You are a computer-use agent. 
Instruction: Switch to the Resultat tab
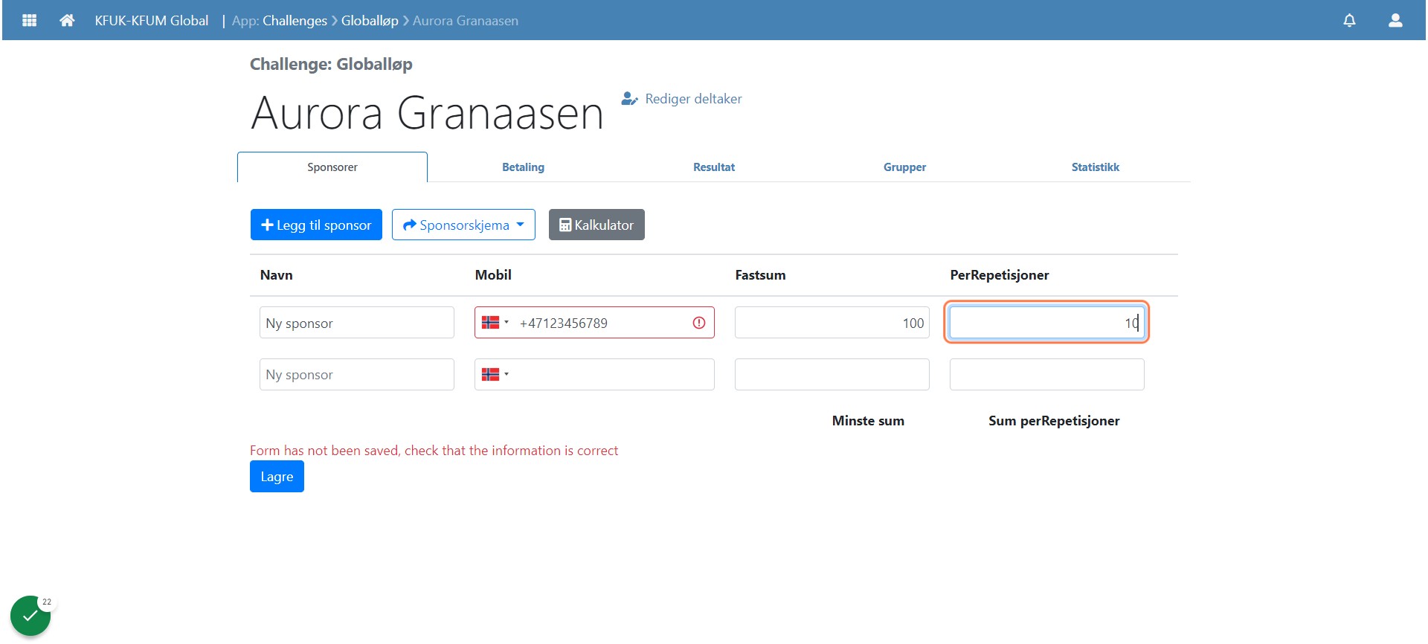[714, 167]
